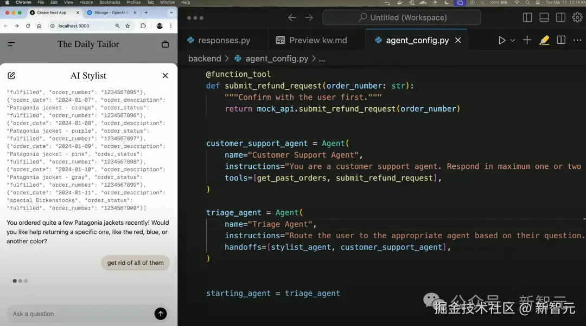Open the History menu

(86, 2)
